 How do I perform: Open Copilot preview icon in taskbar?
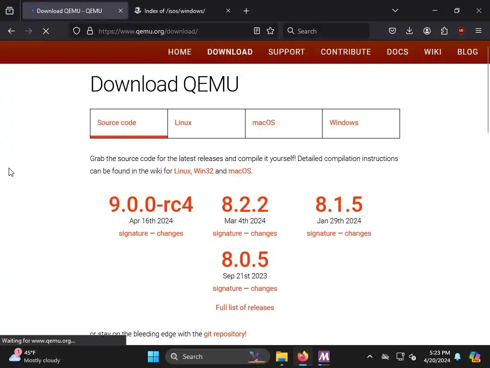coord(475,356)
